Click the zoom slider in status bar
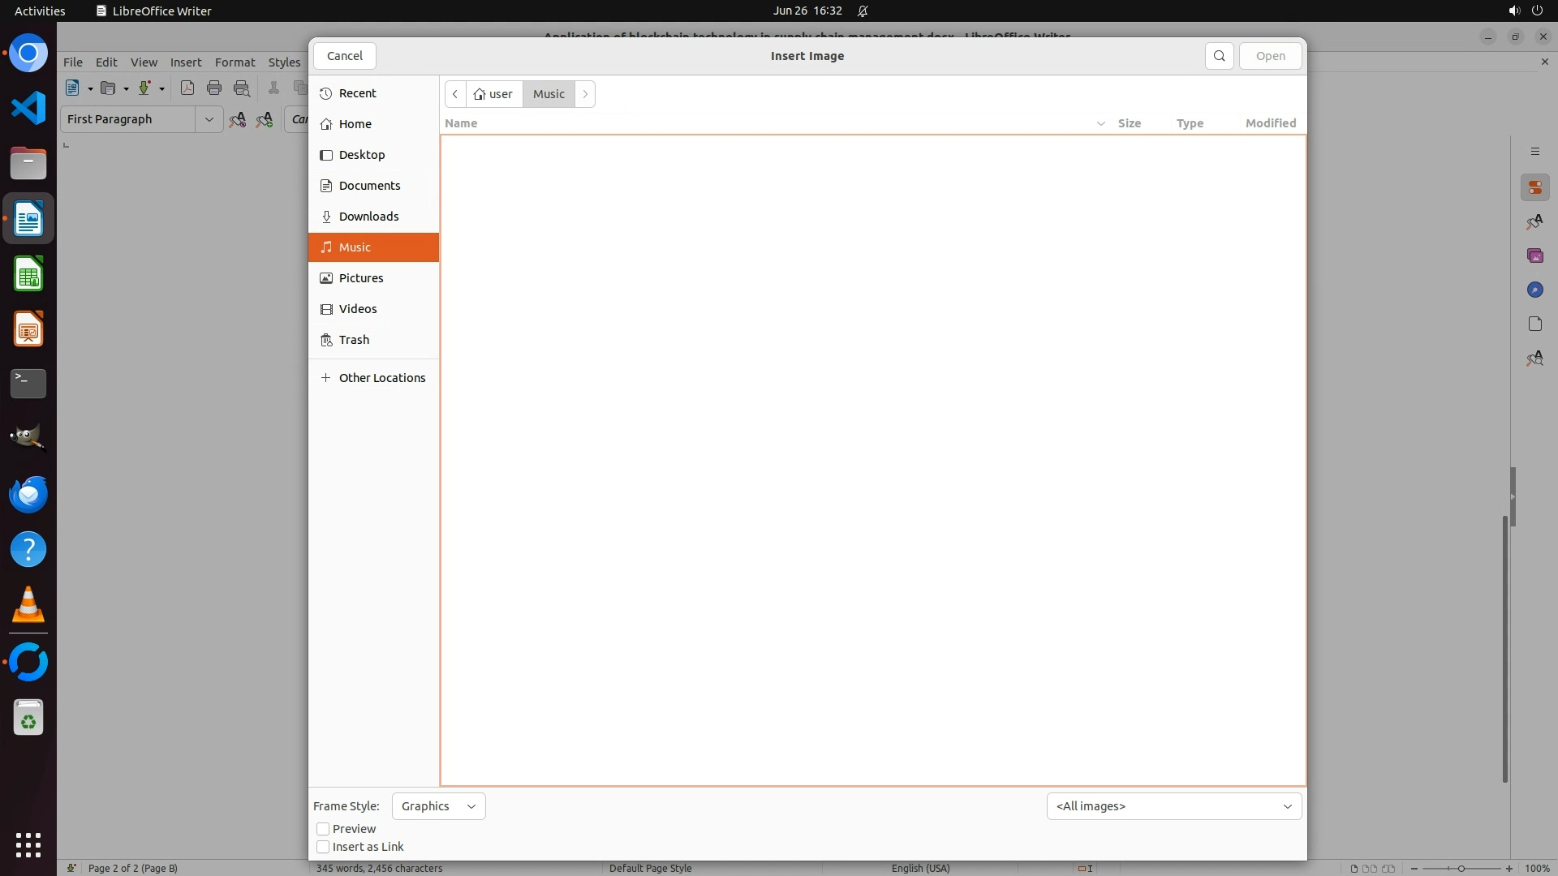1558x876 pixels. point(1461,869)
